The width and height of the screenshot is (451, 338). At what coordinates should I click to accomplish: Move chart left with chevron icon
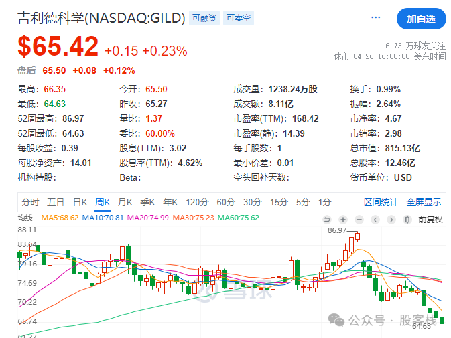pyautogui.click(x=375, y=220)
